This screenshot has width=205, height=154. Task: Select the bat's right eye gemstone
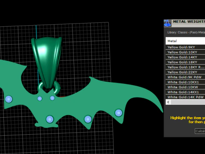[x=52, y=98]
